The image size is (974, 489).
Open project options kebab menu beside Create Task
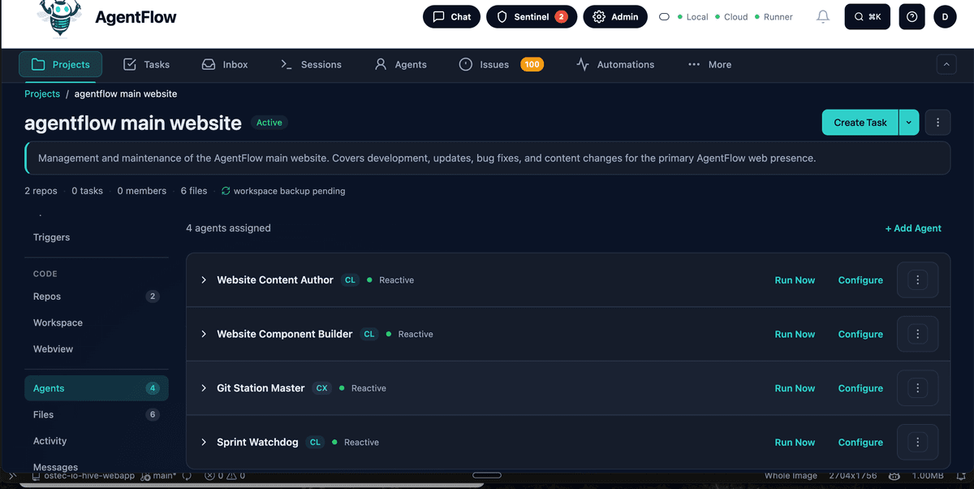[937, 123]
